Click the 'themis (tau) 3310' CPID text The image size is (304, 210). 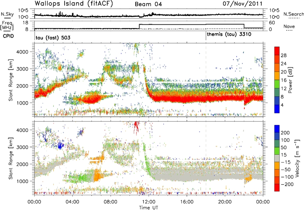point(229,34)
